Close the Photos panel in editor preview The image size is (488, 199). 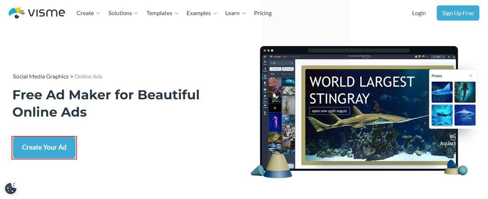(471, 76)
